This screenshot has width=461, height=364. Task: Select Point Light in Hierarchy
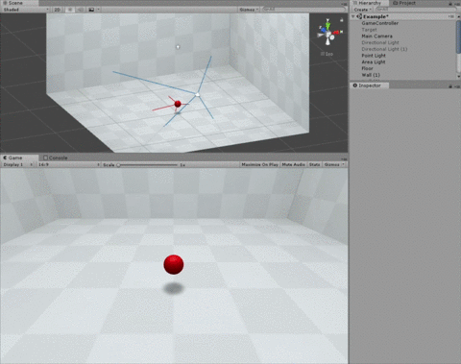tap(374, 56)
